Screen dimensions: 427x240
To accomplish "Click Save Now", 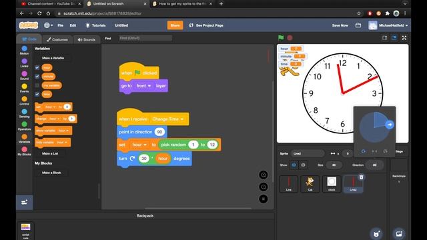I will tap(340, 25).
